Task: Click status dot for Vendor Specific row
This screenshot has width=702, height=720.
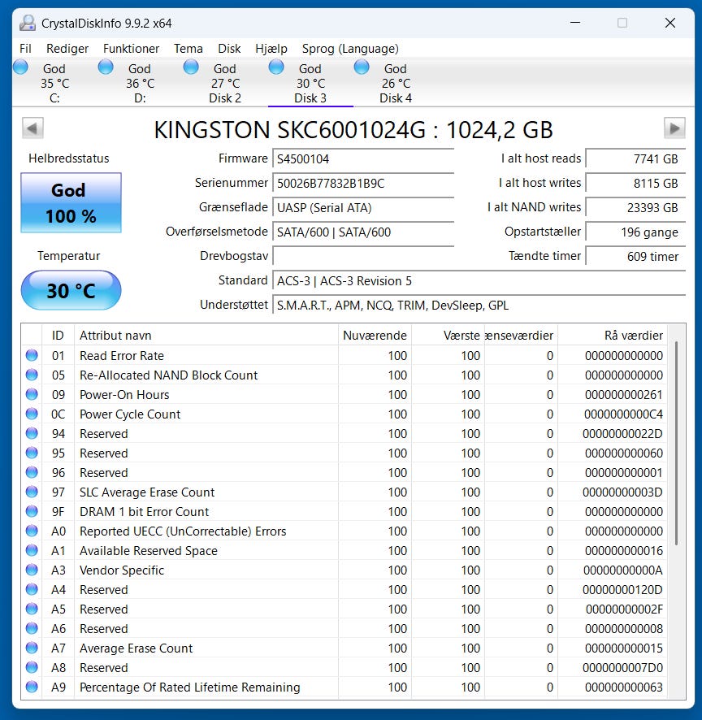Action: pyautogui.click(x=32, y=570)
